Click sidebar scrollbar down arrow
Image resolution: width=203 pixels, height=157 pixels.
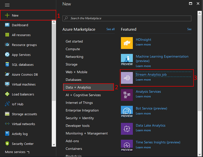click(x=54, y=145)
